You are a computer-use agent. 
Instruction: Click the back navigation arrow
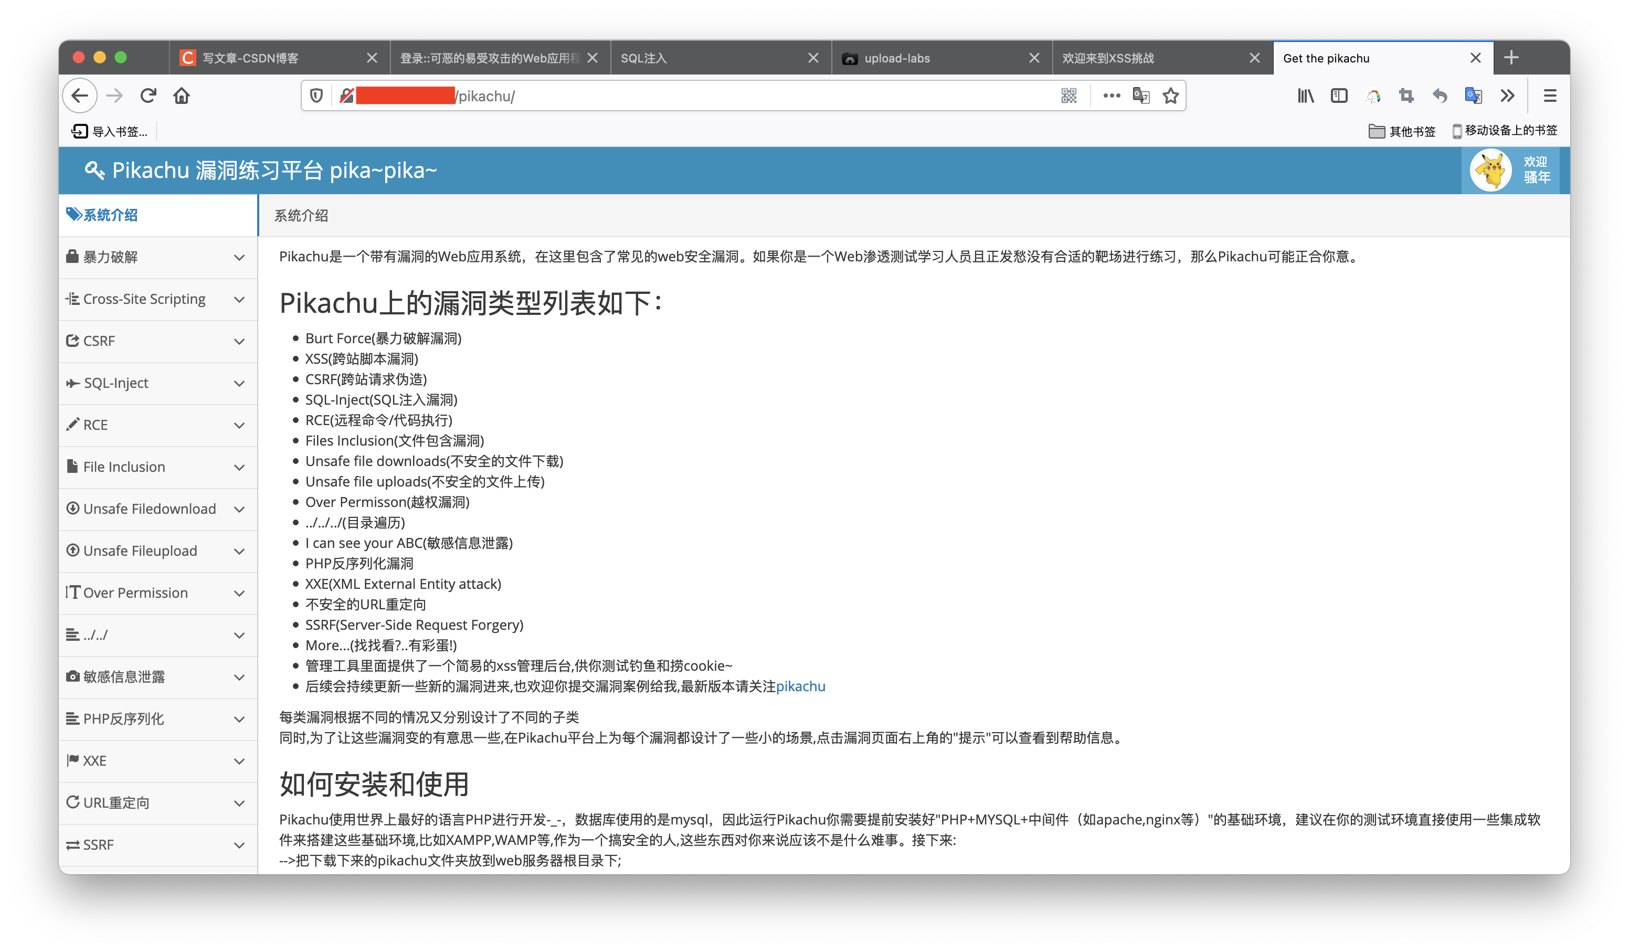click(80, 96)
